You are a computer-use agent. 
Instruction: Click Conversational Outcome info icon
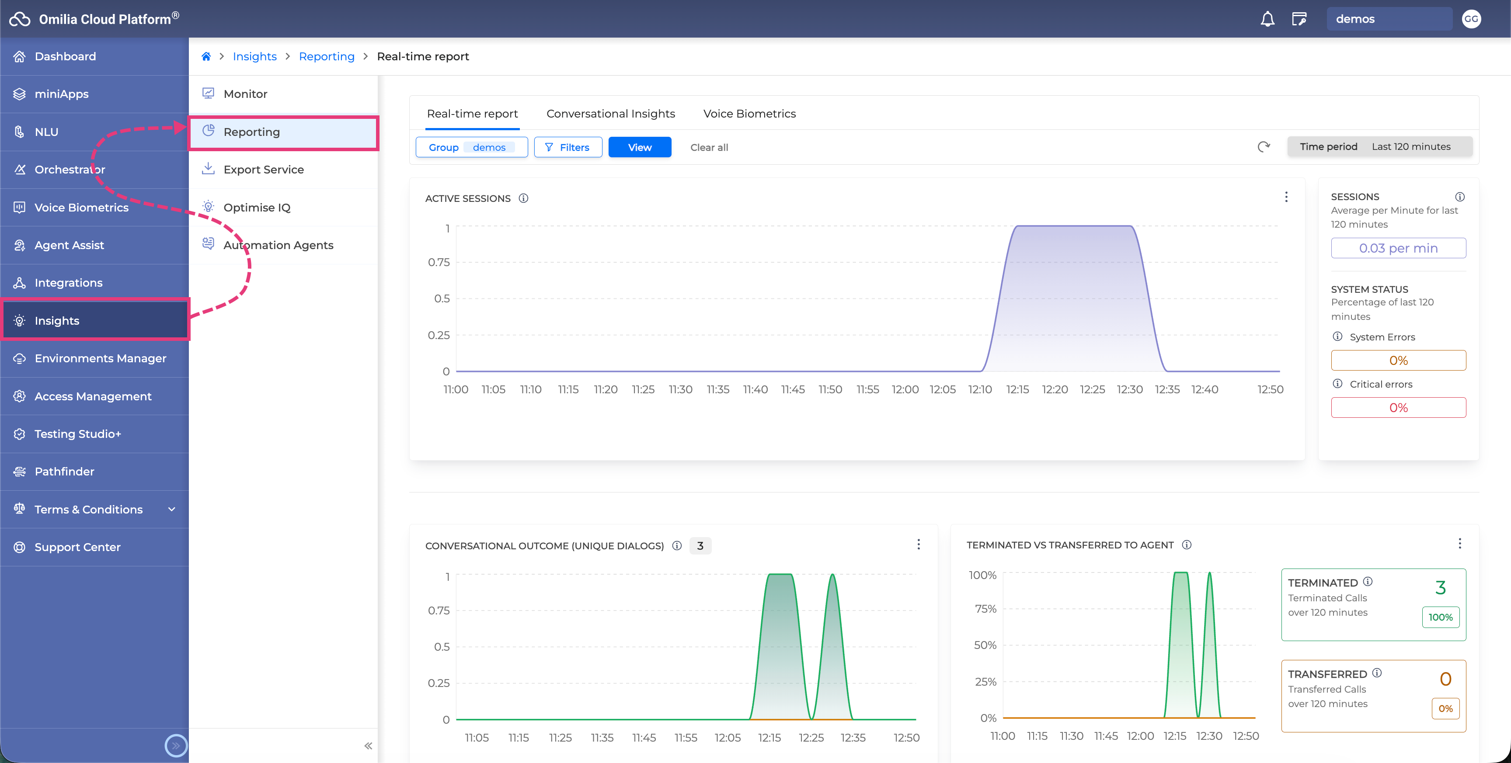[676, 545]
